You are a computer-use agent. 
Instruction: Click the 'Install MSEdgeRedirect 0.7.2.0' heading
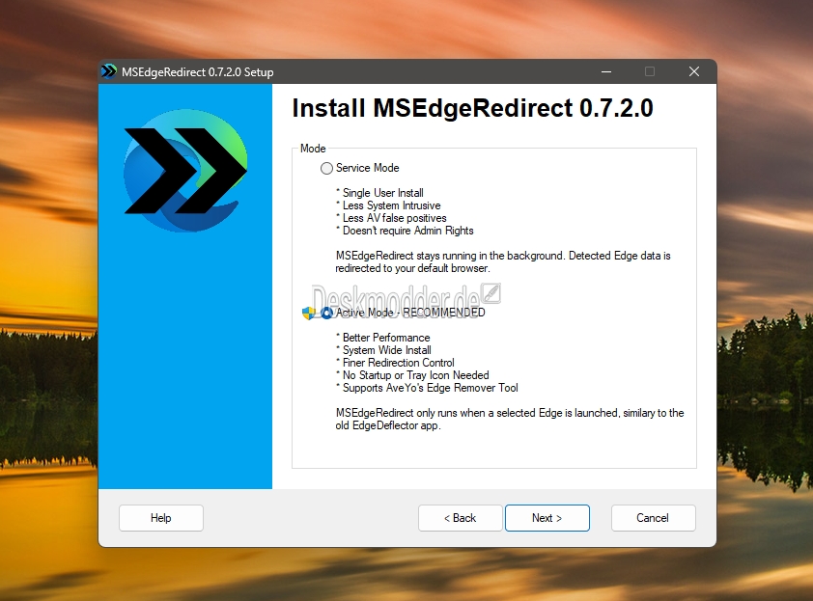pyautogui.click(x=472, y=108)
